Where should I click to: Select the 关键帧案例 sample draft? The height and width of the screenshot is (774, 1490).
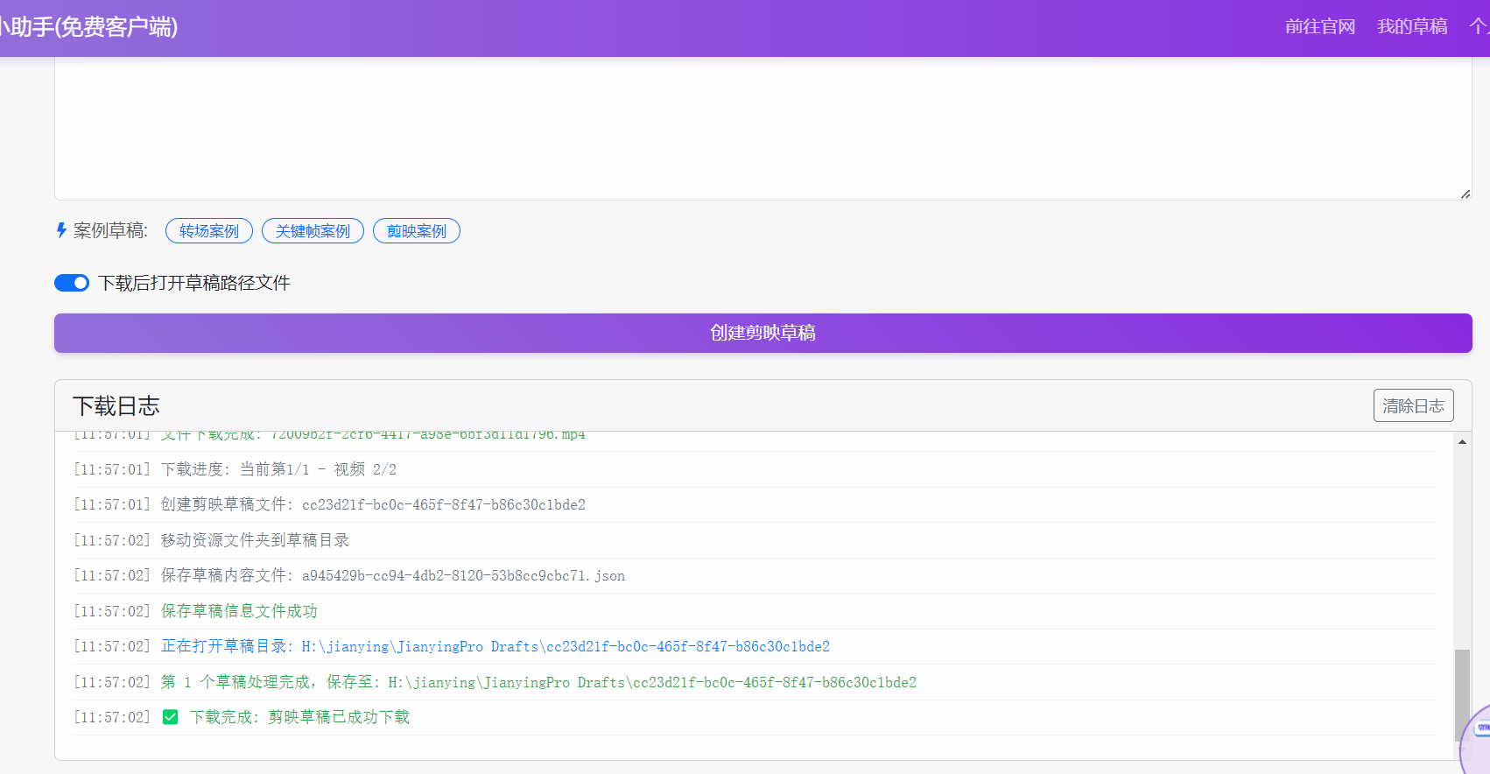pyautogui.click(x=313, y=231)
